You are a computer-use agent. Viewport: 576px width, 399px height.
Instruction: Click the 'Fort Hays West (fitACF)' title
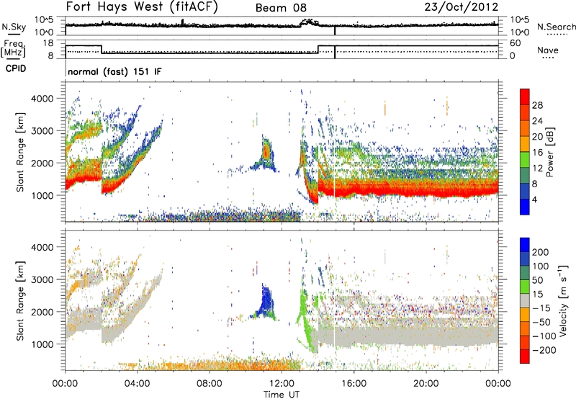[x=142, y=7]
